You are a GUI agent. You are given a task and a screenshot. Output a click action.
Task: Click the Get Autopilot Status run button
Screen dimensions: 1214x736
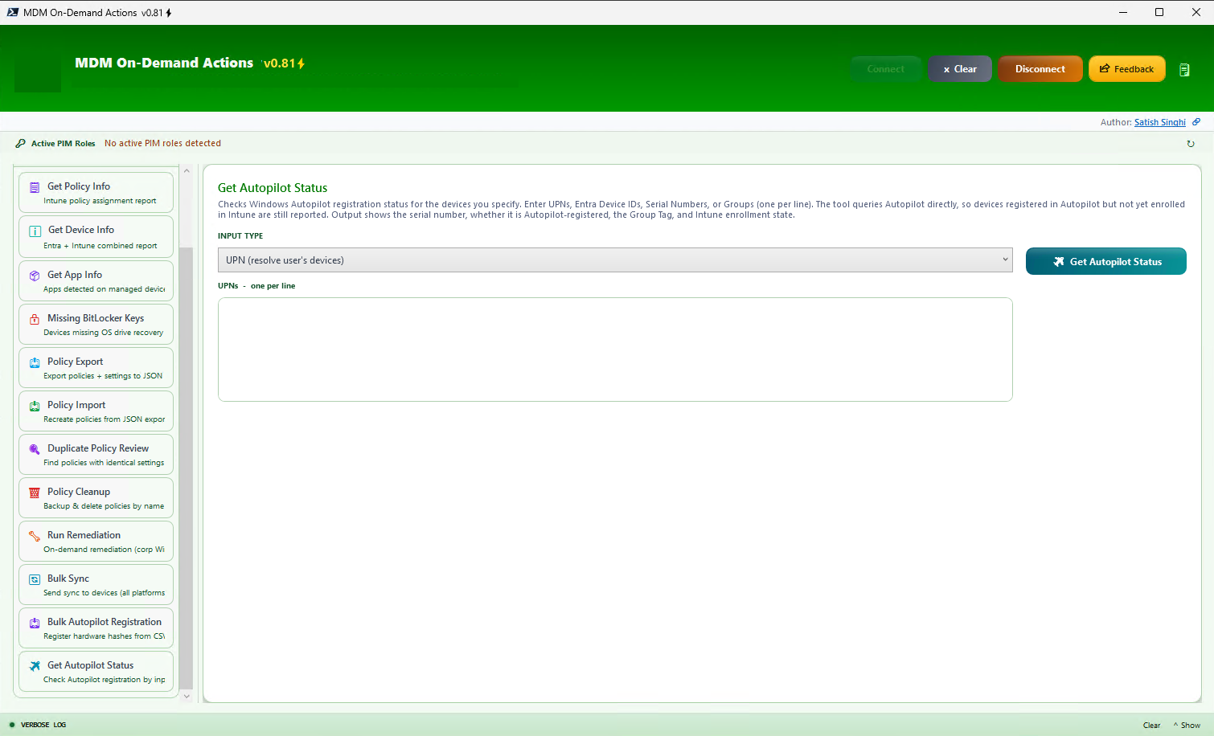point(1105,261)
